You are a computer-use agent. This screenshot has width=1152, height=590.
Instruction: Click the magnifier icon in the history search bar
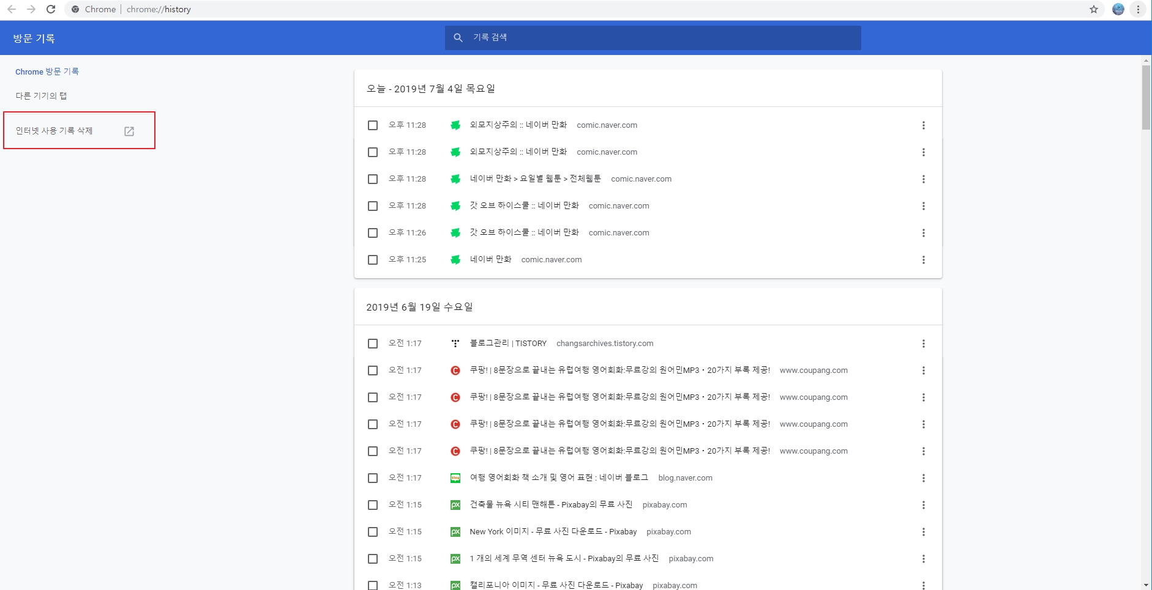[458, 38]
